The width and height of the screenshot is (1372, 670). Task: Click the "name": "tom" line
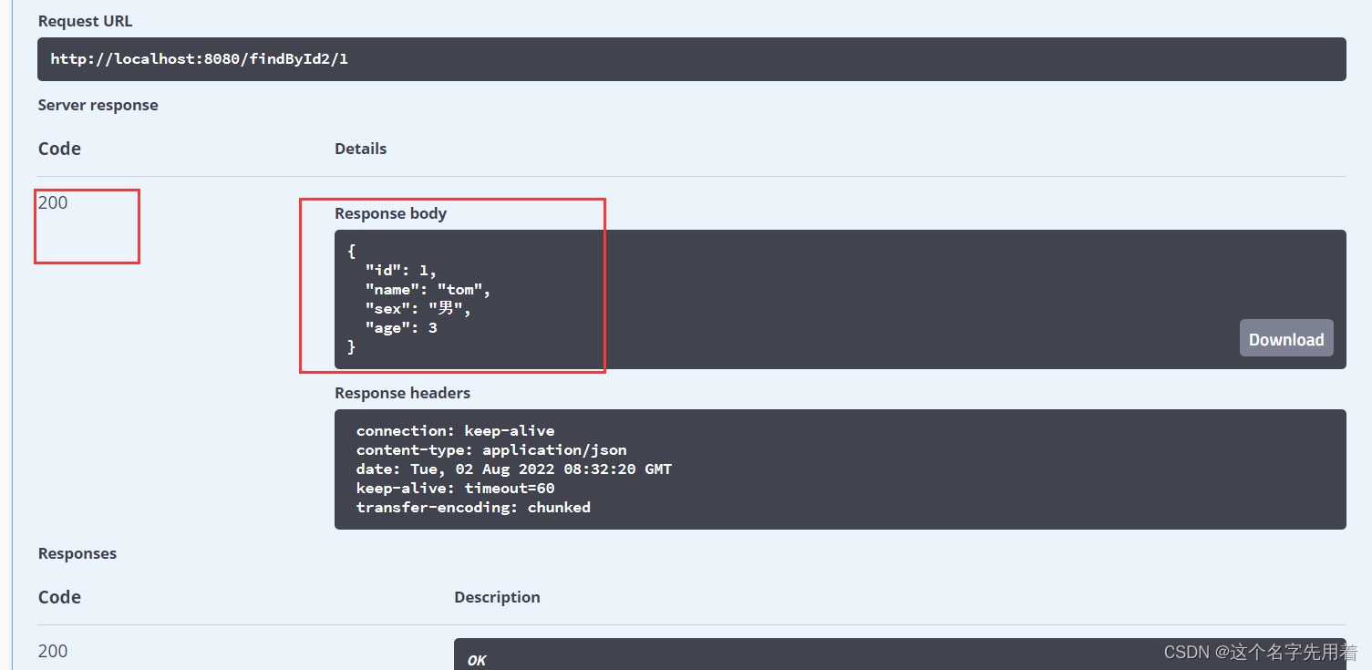pyautogui.click(x=428, y=289)
